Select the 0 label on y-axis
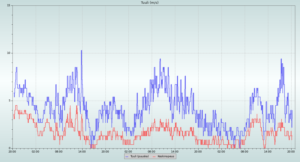 9,148
